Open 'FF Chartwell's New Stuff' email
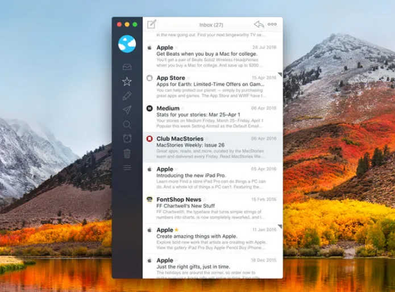 click(213, 208)
